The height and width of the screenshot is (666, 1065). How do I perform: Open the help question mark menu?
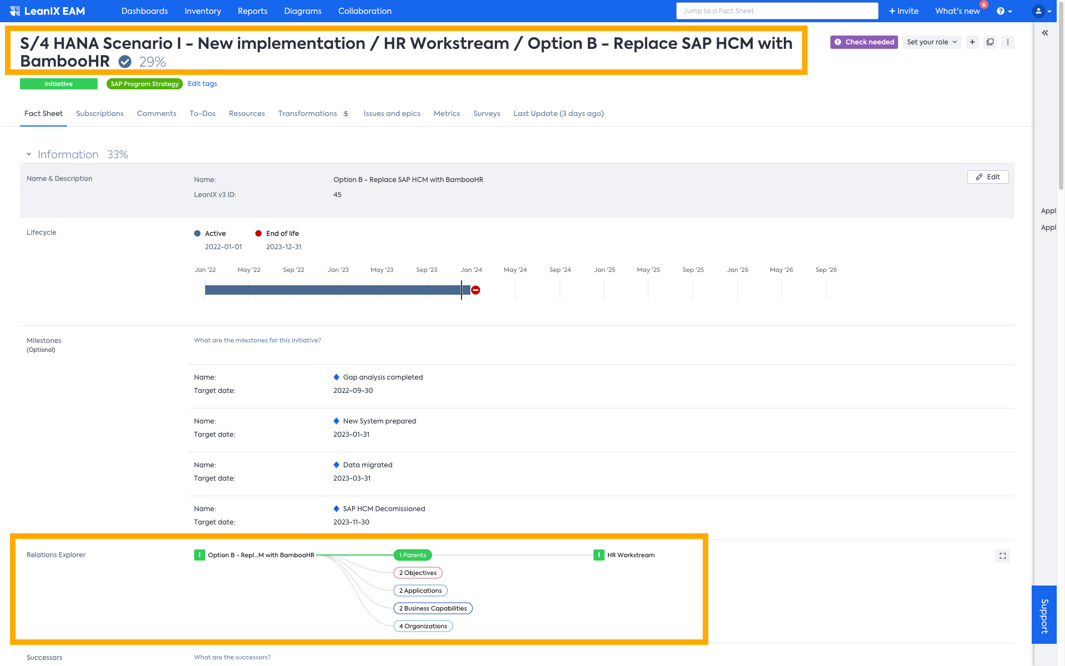[1004, 11]
